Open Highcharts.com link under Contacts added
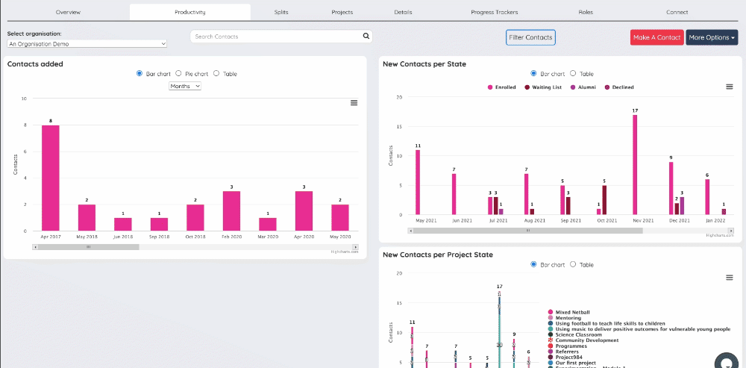Viewport: 746px width, 368px height. click(x=345, y=252)
